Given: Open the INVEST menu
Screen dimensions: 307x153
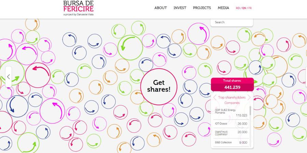Looking at the screenshot, I should click(180, 8).
